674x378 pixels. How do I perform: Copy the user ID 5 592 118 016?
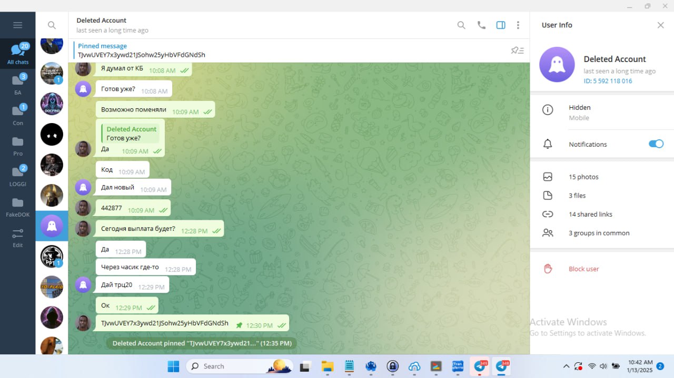608,81
